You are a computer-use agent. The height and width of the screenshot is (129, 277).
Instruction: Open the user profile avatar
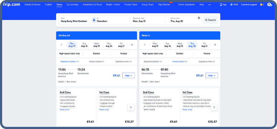click(269, 5)
